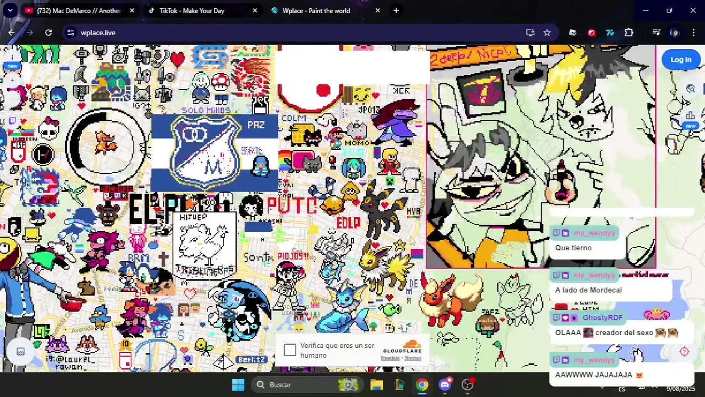
Task: Open Discord from the taskbar
Action: pyautogui.click(x=445, y=384)
